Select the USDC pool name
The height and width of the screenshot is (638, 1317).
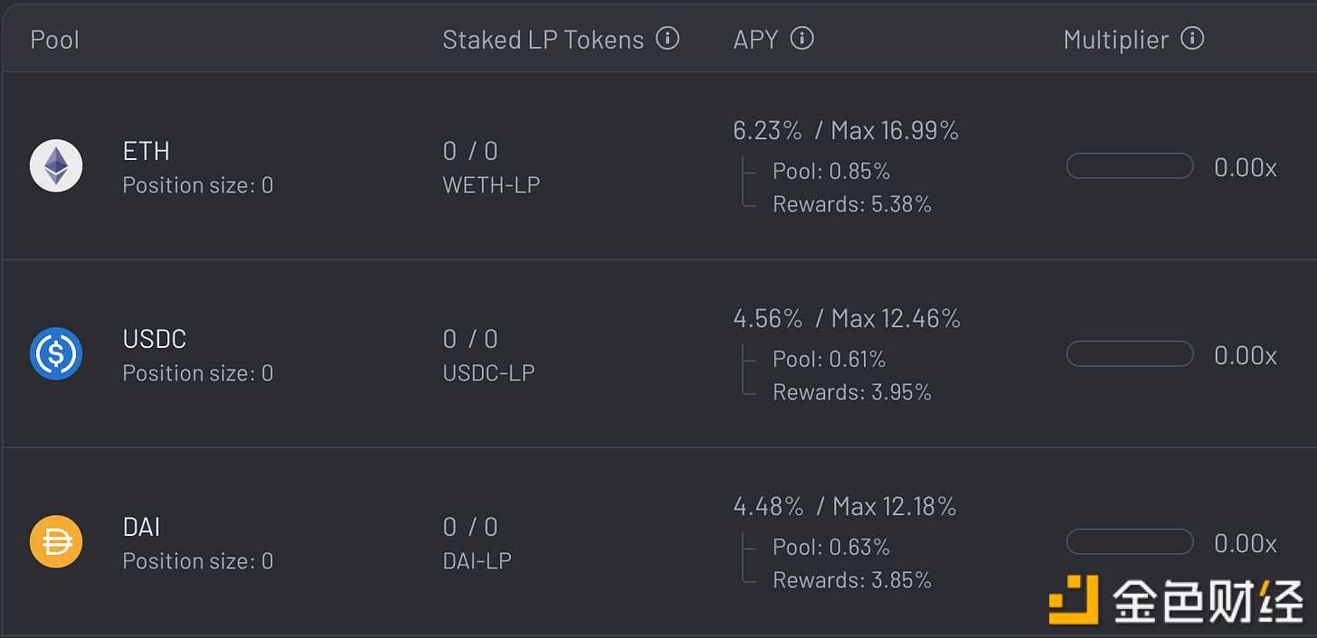tap(155, 338)
